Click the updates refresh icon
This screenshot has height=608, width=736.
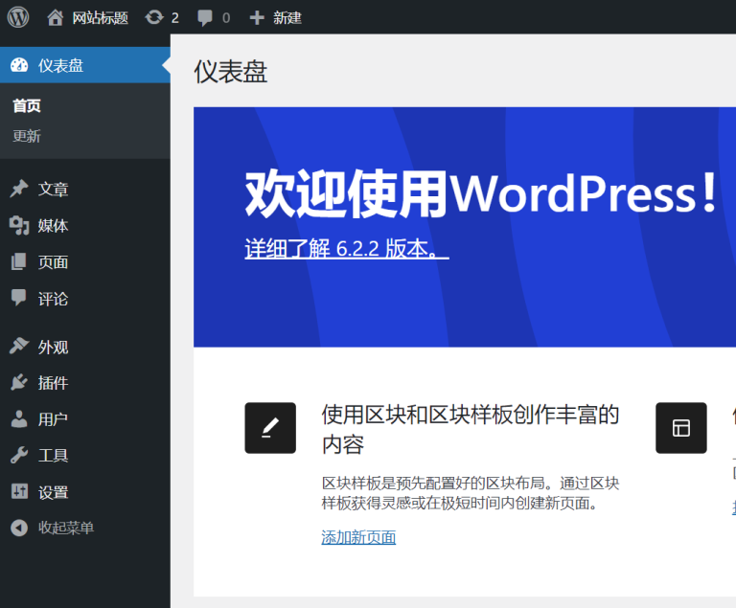coord(153,17)
